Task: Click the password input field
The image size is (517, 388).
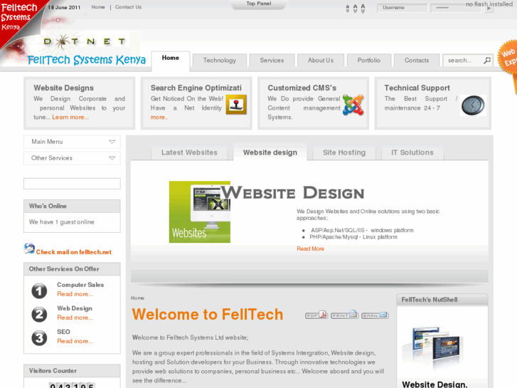Action: tap(457, 8)
